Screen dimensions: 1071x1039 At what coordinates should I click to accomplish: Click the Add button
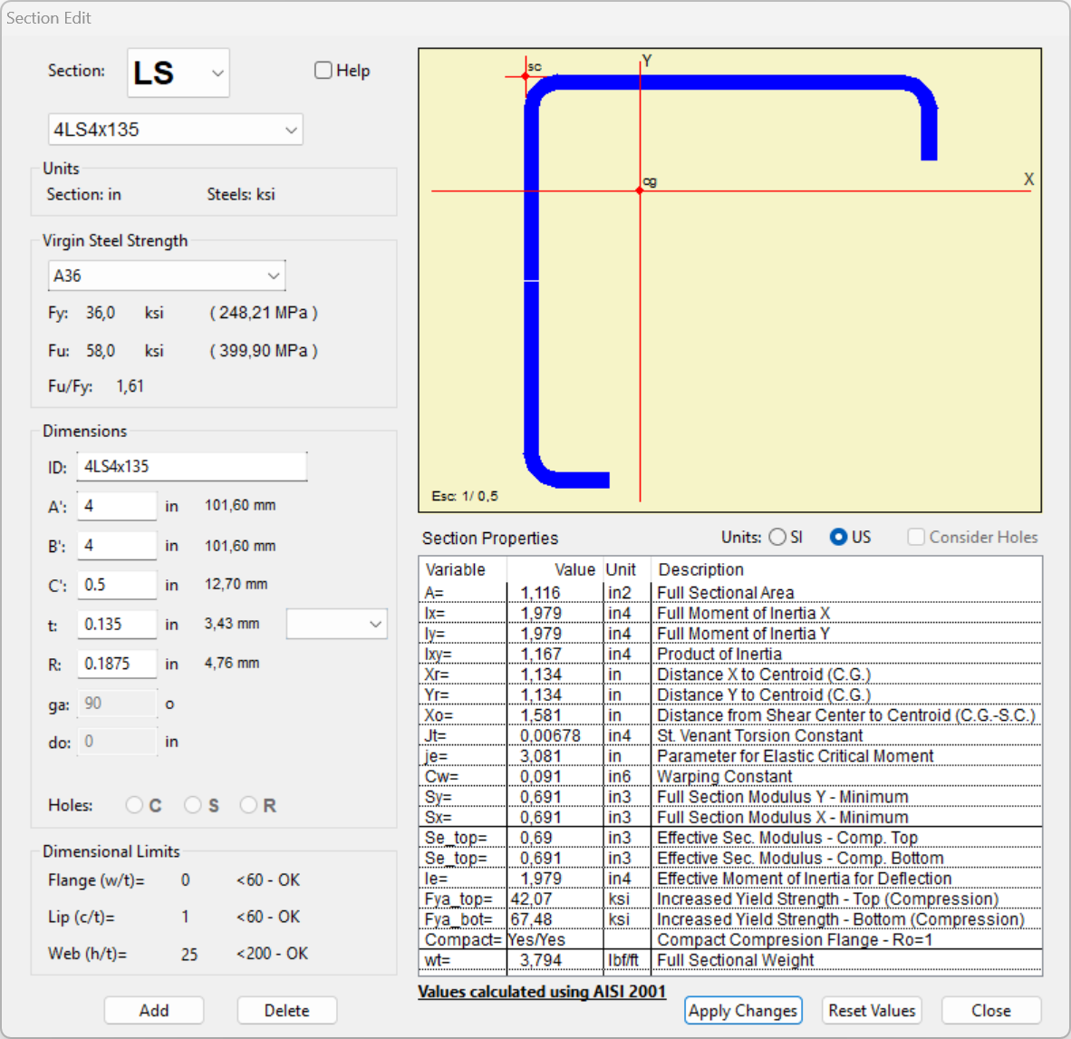point(154,1010)
